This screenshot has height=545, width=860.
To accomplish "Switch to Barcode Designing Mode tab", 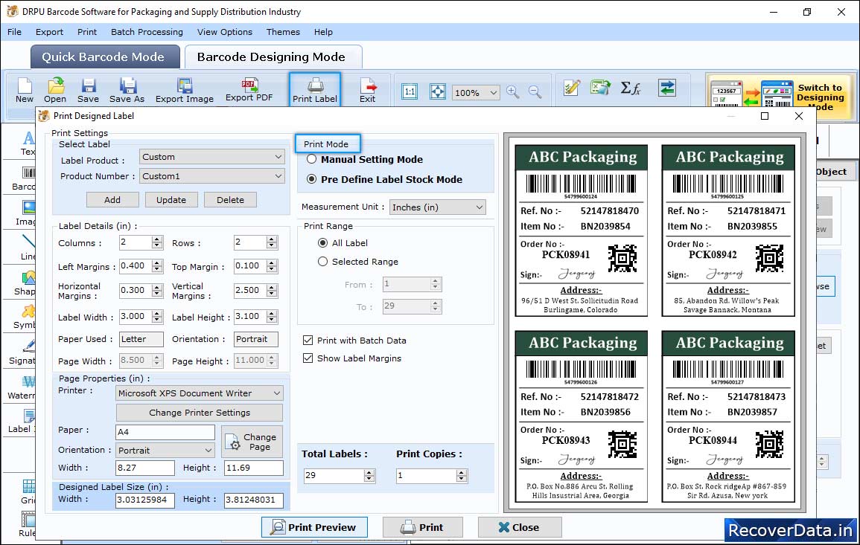I will 273,57.
